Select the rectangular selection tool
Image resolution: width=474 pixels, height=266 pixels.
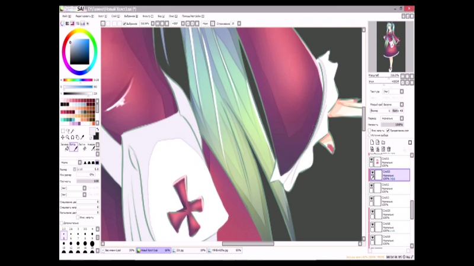coord(63,131)
